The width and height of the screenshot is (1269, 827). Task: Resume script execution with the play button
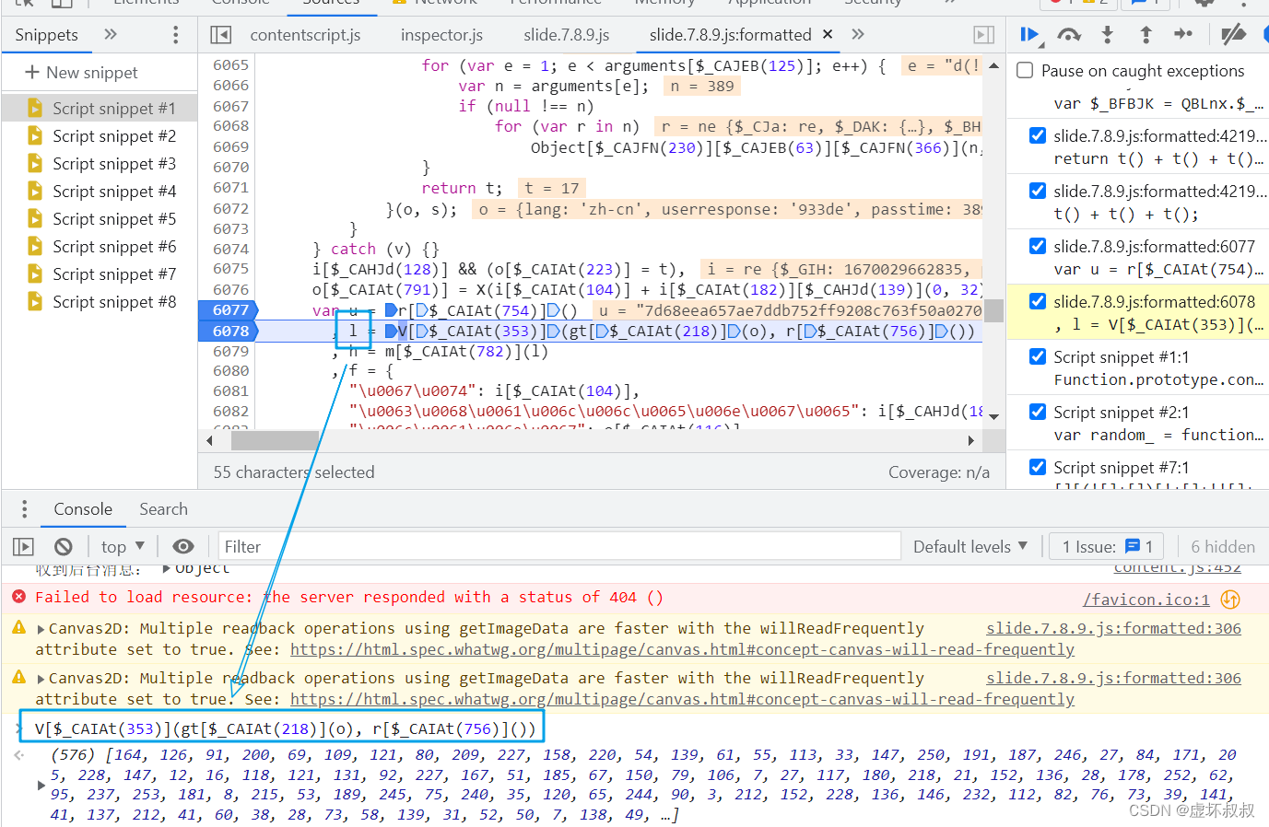[1029, 35]
